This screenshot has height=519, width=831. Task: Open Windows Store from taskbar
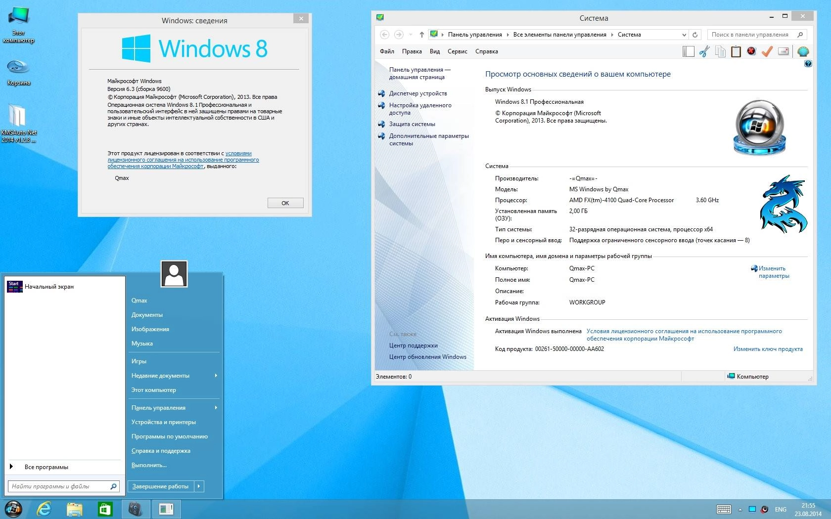[x=105, y=509]
